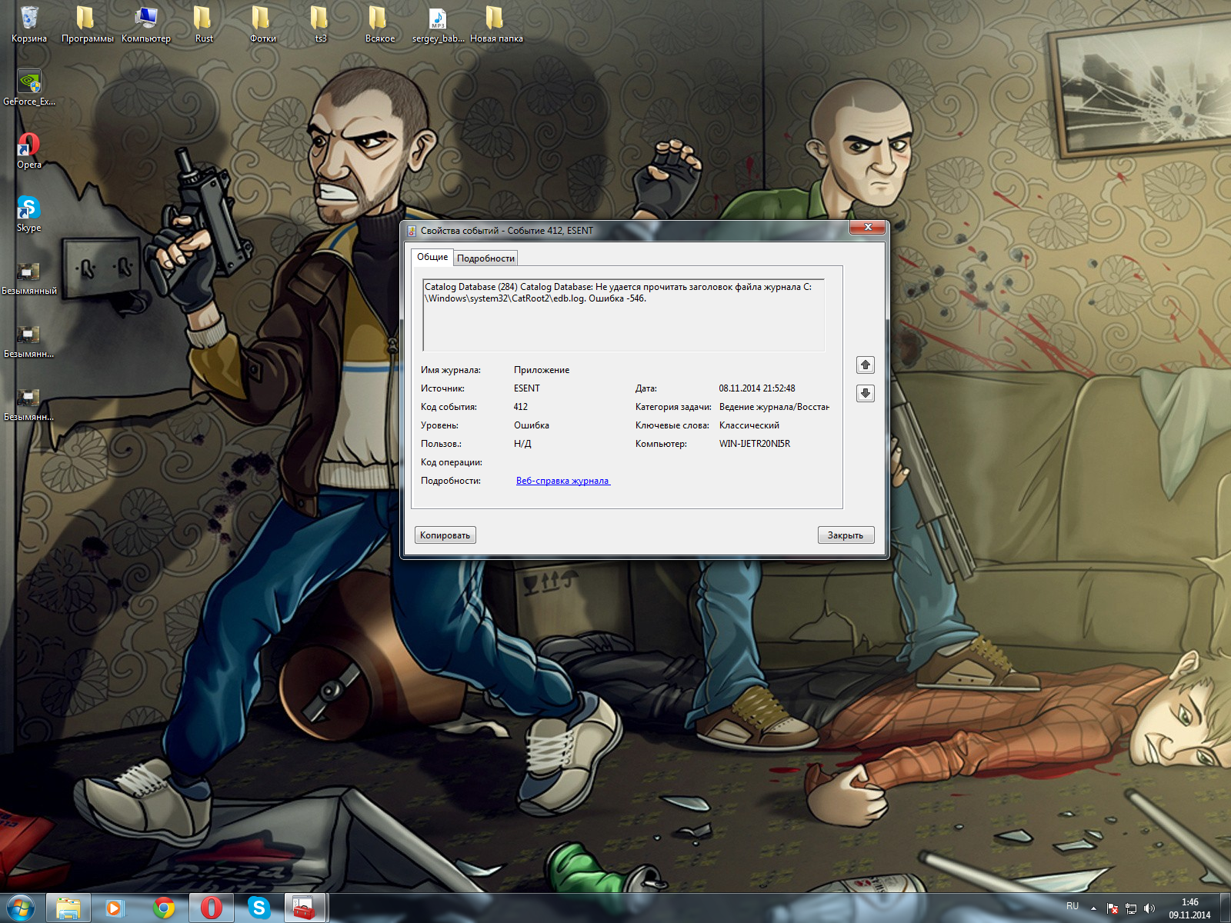1231x923 pixels.
Task: Select the Классический keywords value
Action: click(x=749, y=425)
